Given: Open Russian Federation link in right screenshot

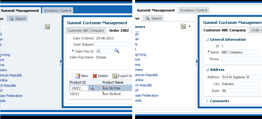Looking at the screenshot, I should (147, 95).
